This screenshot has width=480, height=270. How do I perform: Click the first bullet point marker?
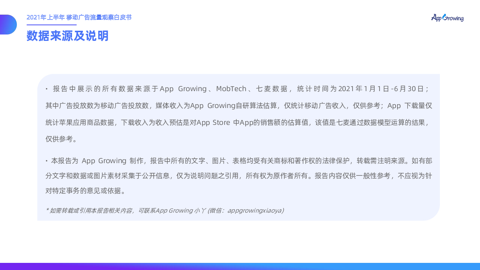tap(46, 89)
